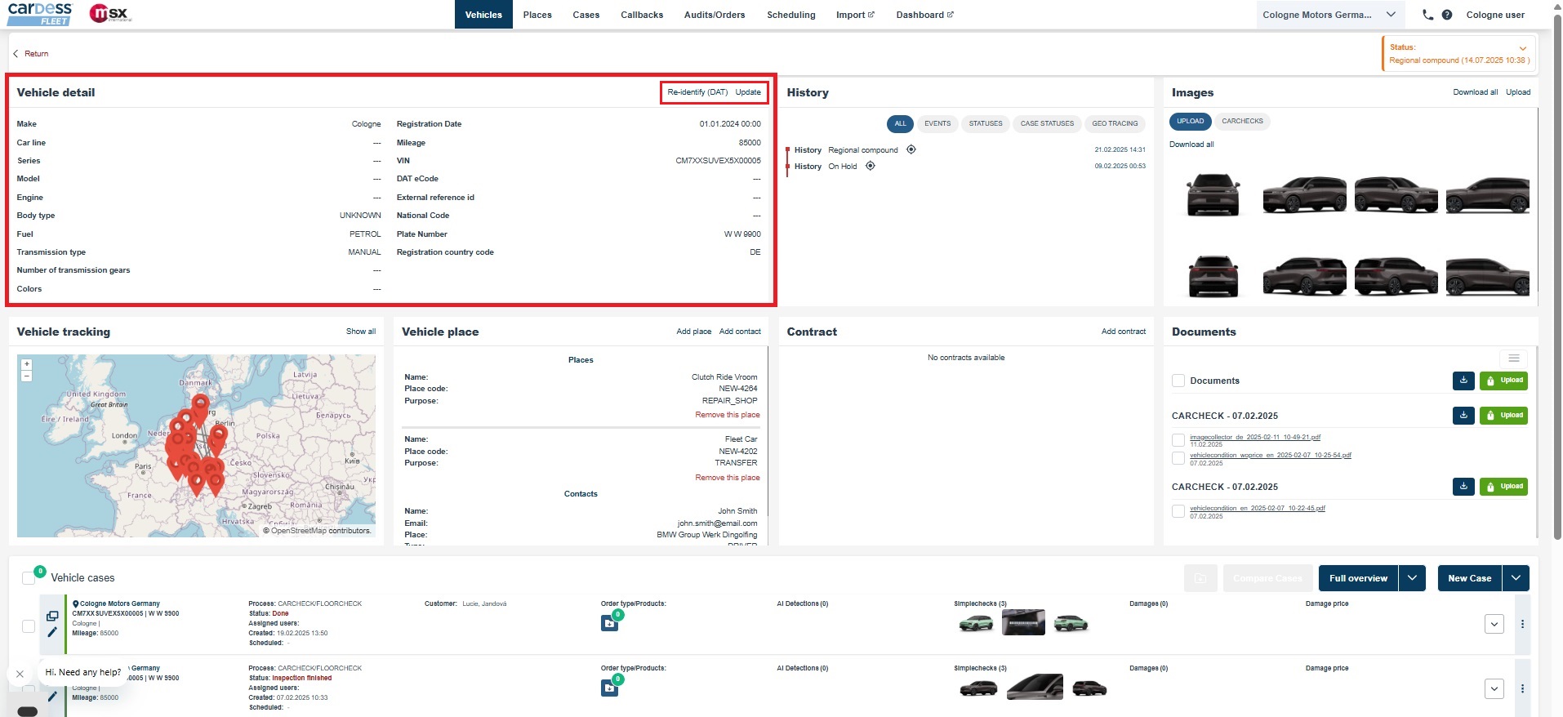Click the download icon in Documents header row
The image size is (1563, 717).
click(1463, 381)
